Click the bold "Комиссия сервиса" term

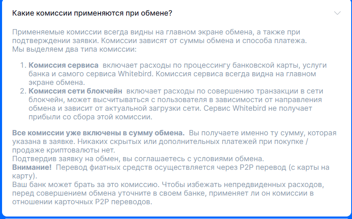pos(63,66)
